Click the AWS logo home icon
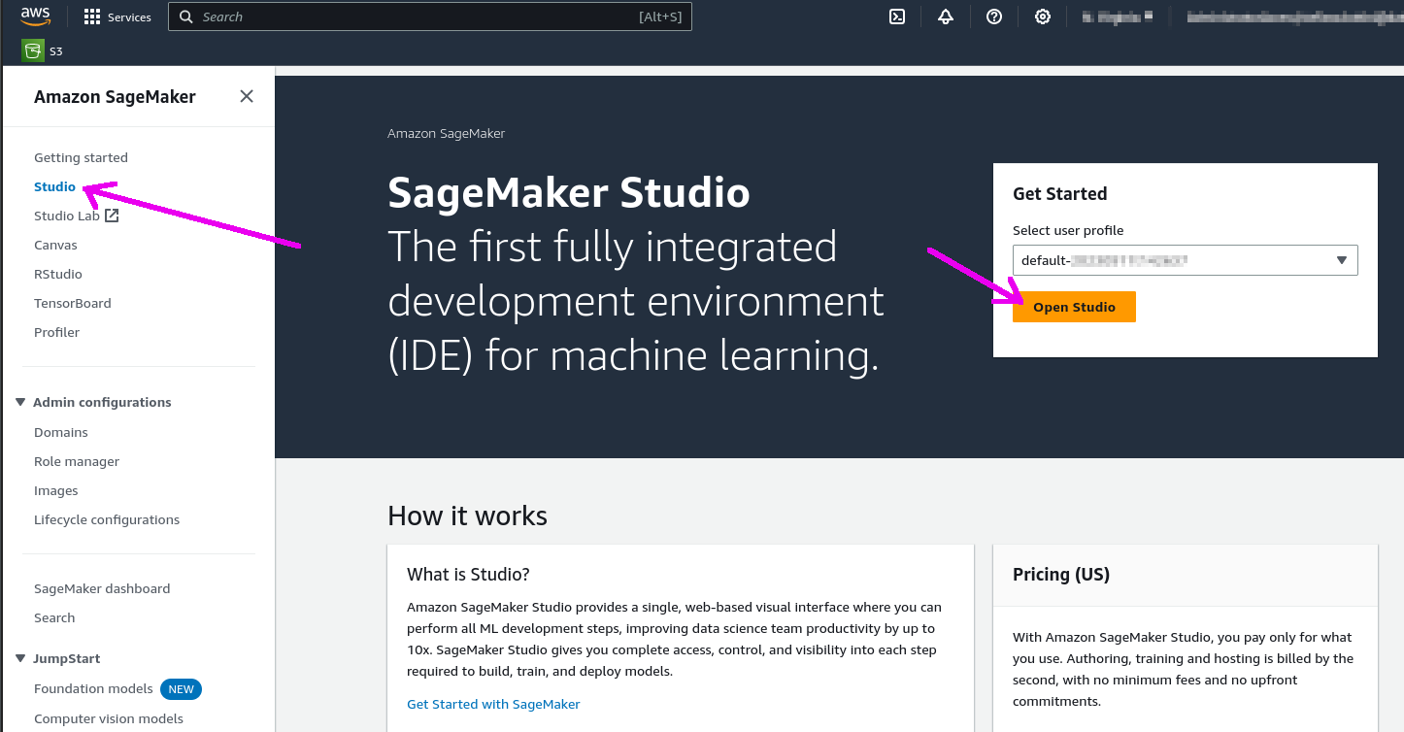1404x732 pixels. [35, 17]
